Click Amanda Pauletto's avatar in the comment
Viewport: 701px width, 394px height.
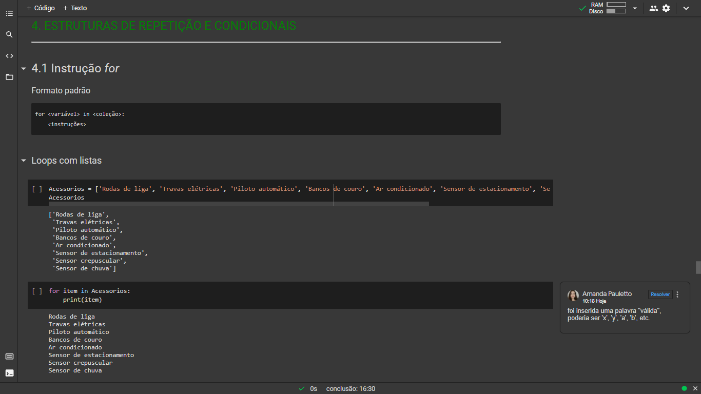point(573,295)
